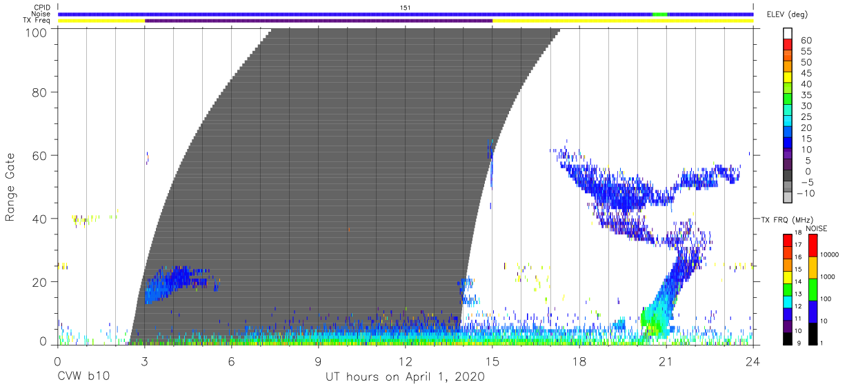
Task: Select the purple segment of the TX Freq bar
Action: [x=319, y=21]
